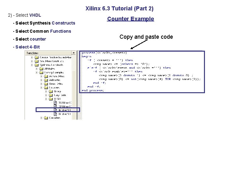
Task: Click the Arithmetic folder icon
Action: coord(46,80)
